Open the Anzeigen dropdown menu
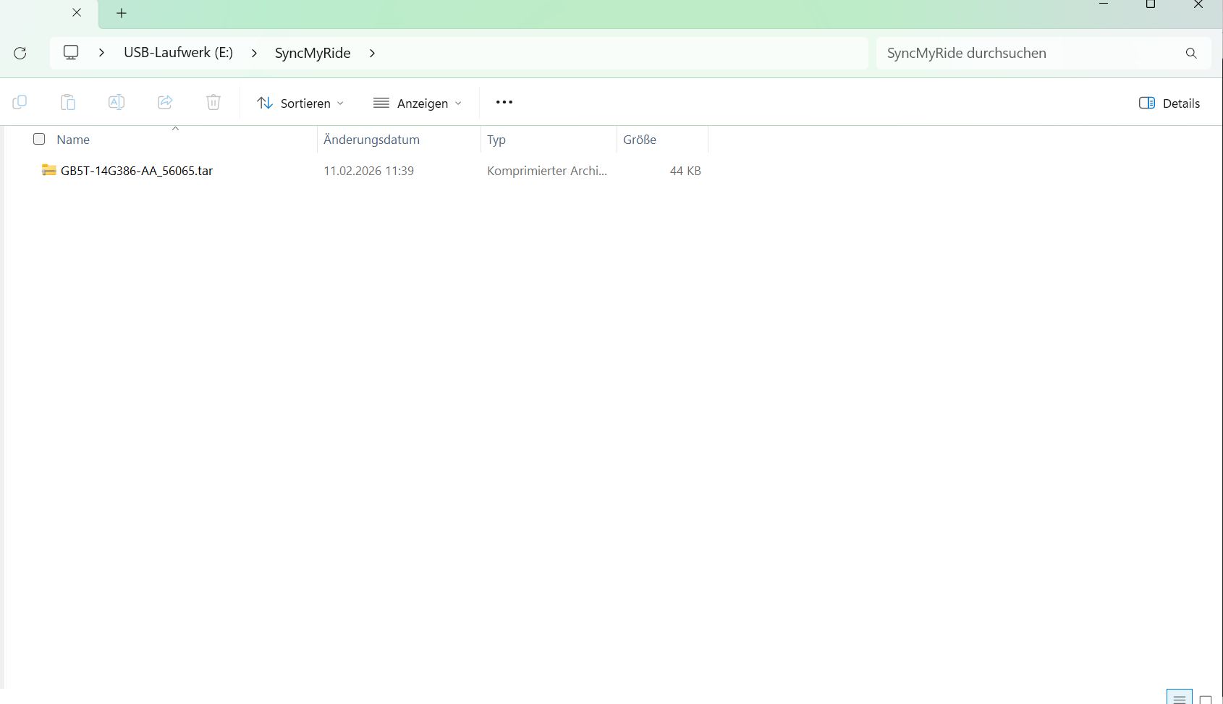1223x704 pixels. click(418, 103)
